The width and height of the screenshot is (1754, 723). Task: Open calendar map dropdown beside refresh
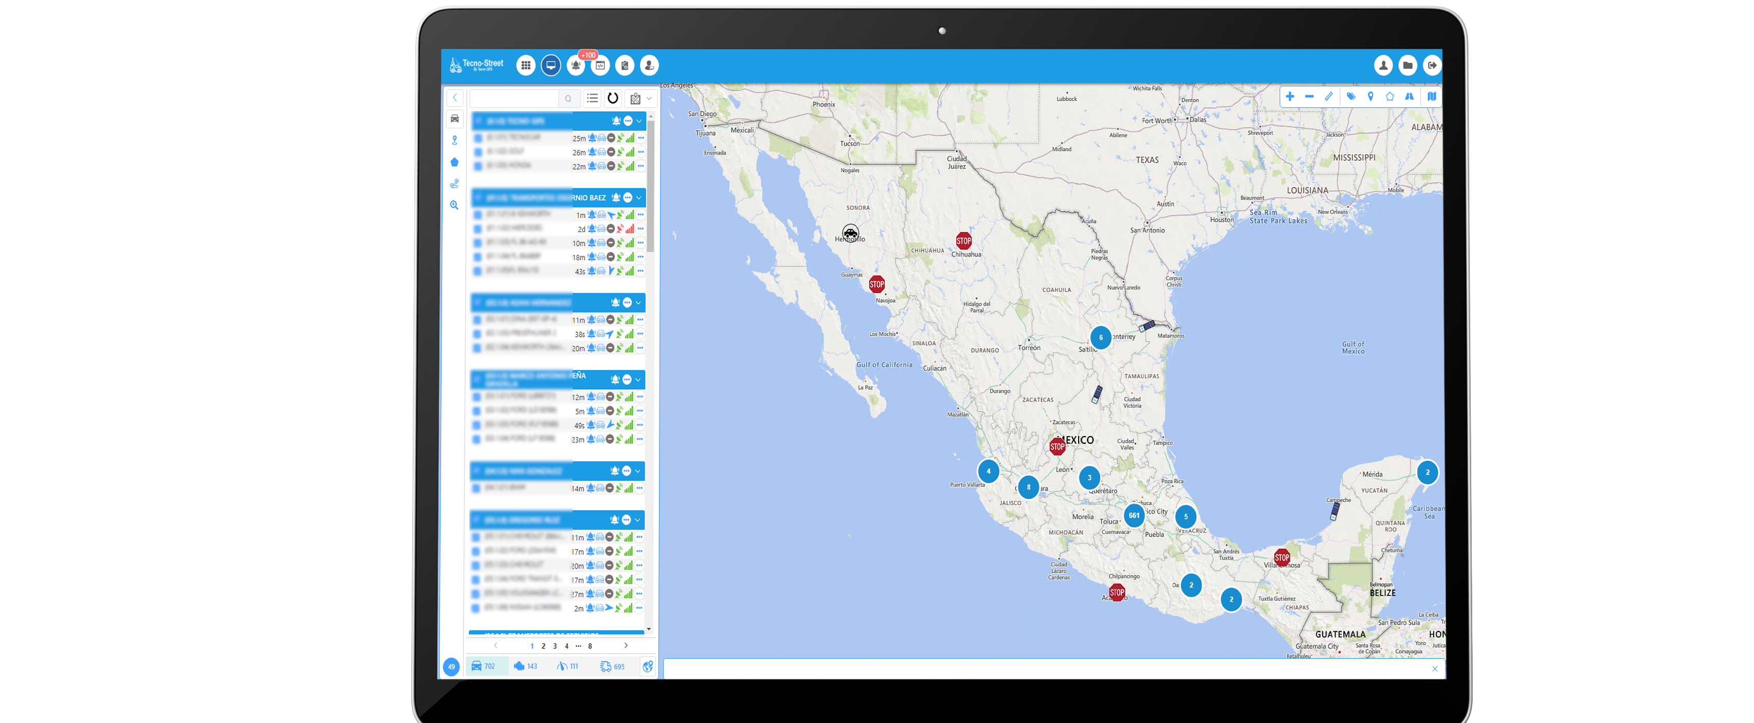point(641,98)
